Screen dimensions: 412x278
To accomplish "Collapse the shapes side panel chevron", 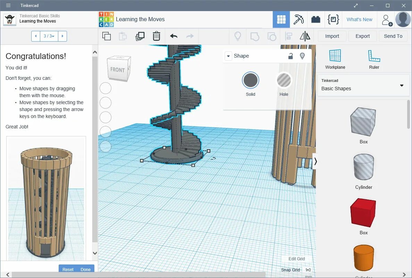I will (315, 161).
